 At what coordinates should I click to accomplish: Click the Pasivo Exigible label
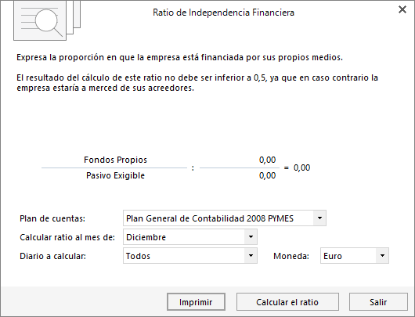115,175
